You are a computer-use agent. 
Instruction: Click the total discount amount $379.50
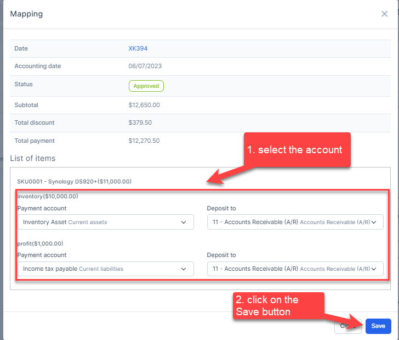140,122
